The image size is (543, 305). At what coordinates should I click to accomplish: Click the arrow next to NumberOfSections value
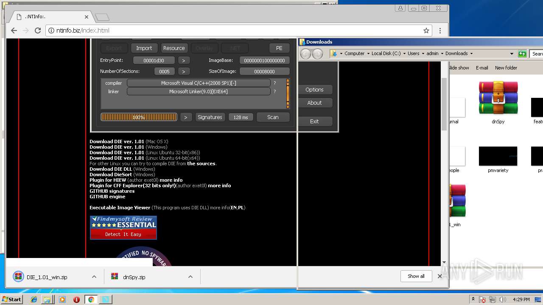[184, 72]
